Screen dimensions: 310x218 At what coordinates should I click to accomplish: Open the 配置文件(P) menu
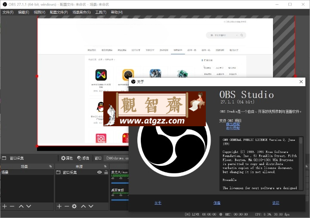(59, 12)
